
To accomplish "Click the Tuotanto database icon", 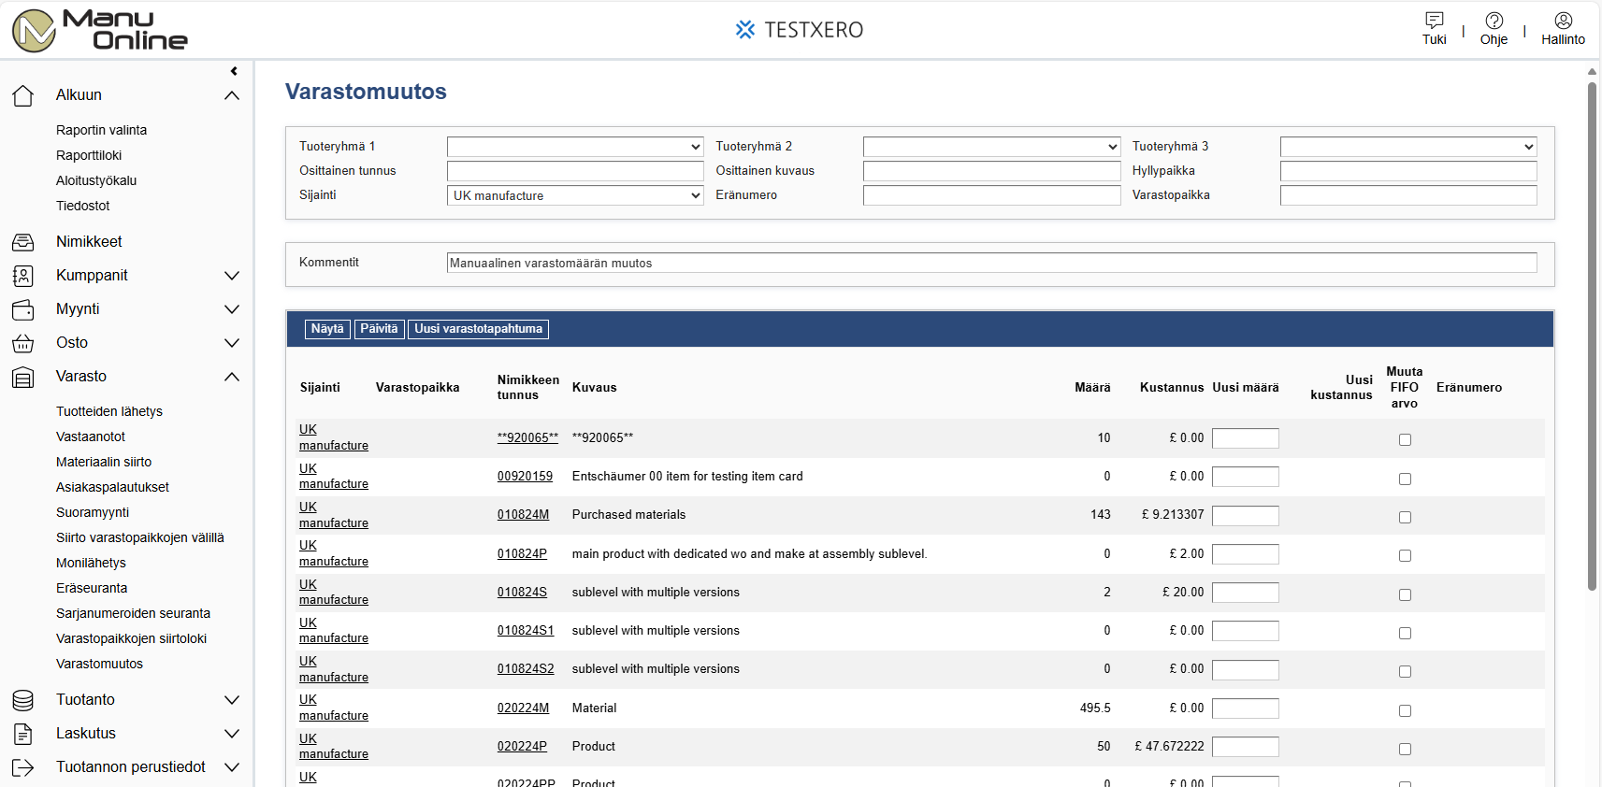I will (x=23, y=700).
